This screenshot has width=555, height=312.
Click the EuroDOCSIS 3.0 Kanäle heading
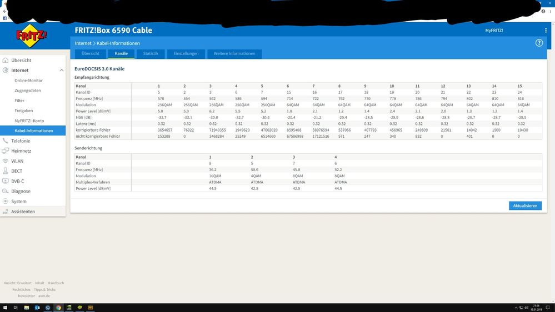point(99,69)
